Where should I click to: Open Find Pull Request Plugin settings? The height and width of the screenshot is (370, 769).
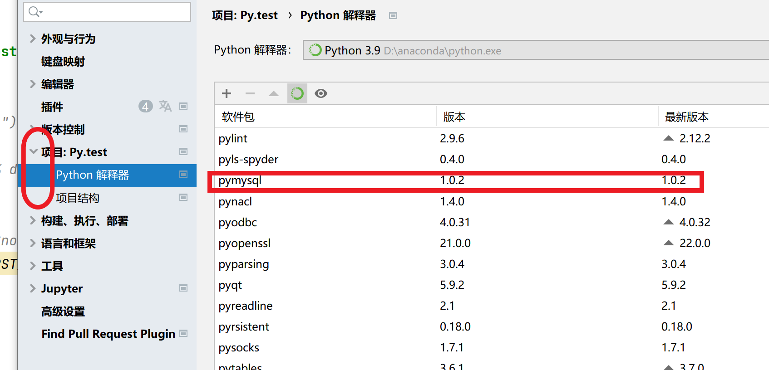coord(108,334)
